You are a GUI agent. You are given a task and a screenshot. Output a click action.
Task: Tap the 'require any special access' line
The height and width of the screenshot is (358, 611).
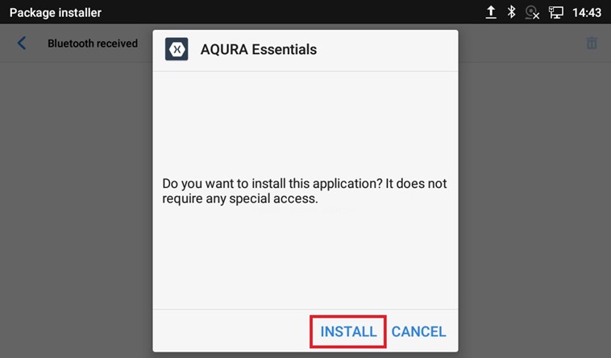coord(240,198)
